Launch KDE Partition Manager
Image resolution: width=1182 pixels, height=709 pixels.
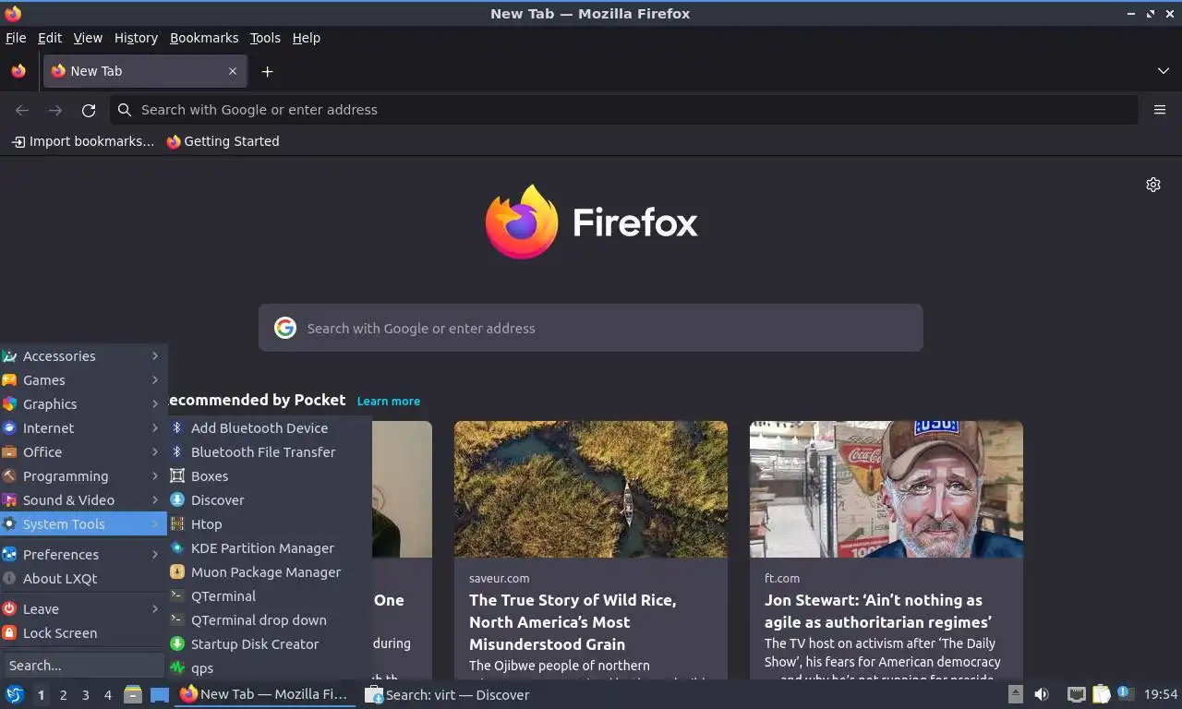click(x=269, y=548)
